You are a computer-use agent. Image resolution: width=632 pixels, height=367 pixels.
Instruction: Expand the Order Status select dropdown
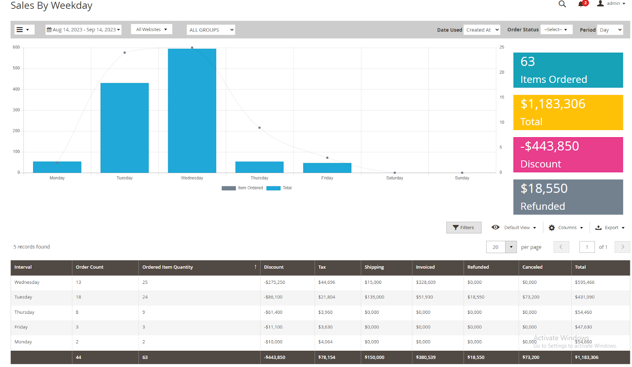pos(556,30)
